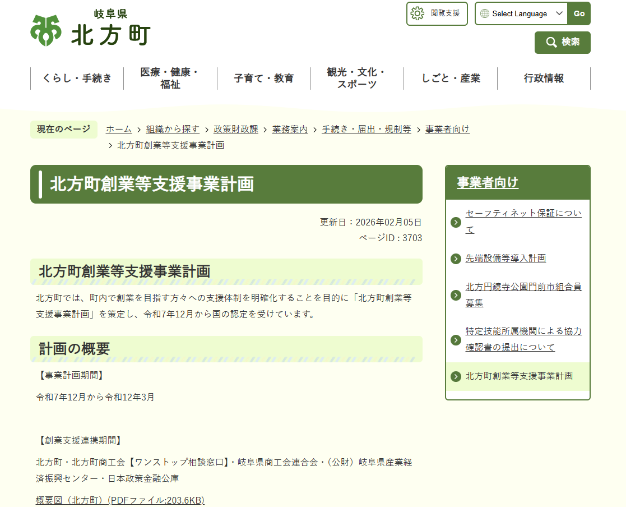Viewport: 626px width, 507px height.
Task: Open the 観光・文化・スポーツ menu
Action: click(x=357, y=79)
